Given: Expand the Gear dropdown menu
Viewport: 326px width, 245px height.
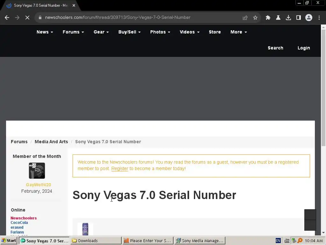Looking at the screenshot, I should 101,32.
